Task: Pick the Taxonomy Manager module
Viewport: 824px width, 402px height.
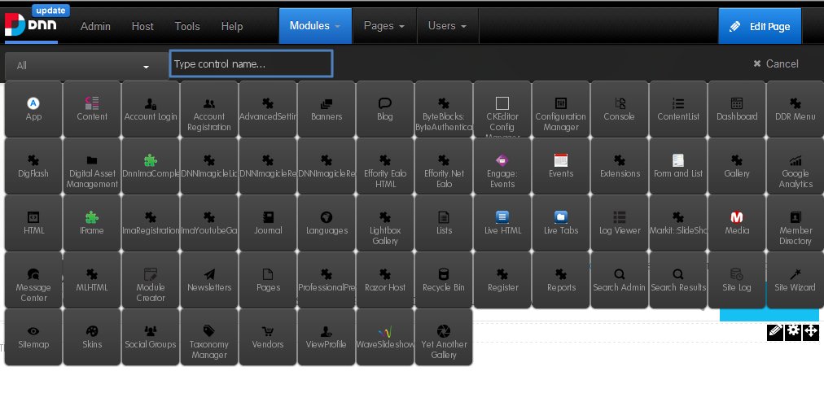Action: tap(209, 338)
